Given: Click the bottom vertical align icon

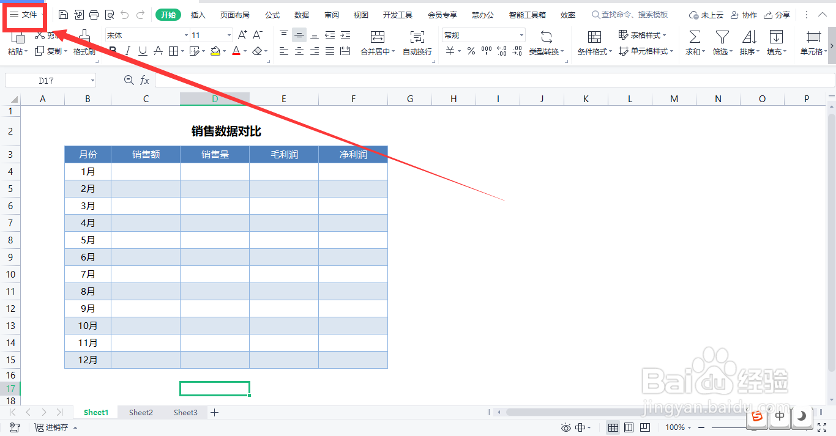Looking at the screenshot, I should coord(315,35).
